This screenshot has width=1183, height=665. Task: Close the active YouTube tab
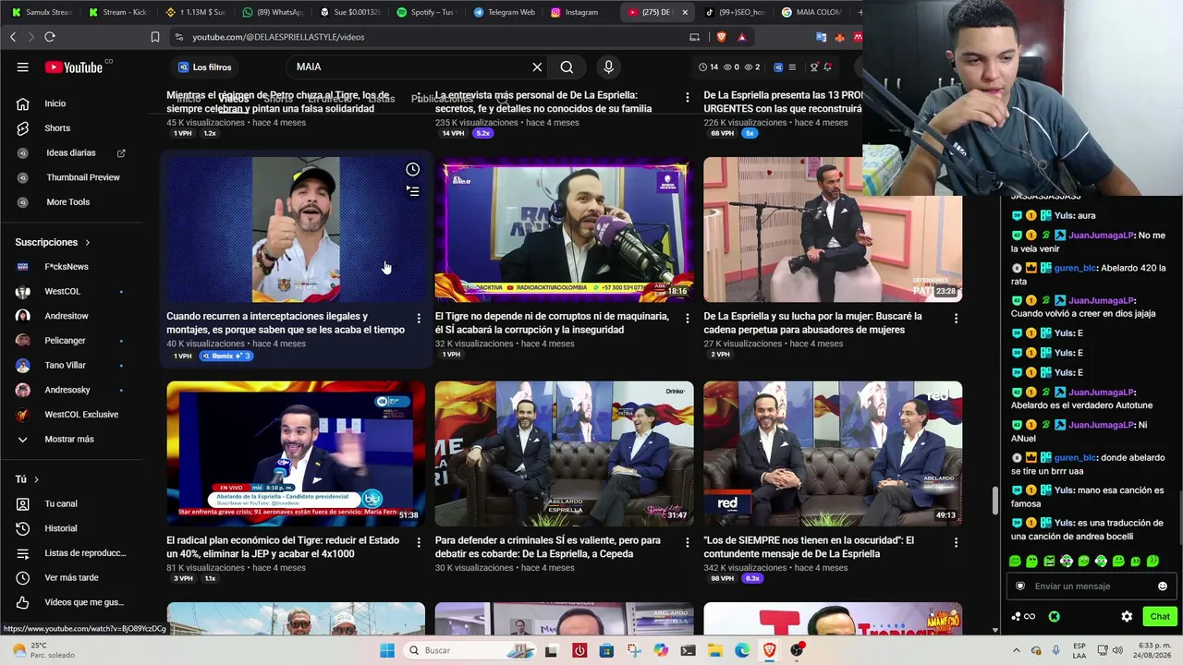685,12
